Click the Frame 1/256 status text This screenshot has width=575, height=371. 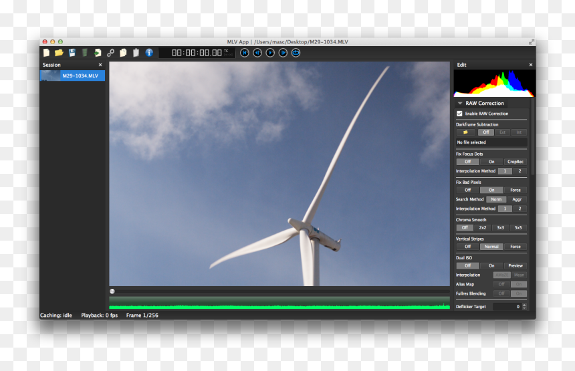click(x=142, y=316)
